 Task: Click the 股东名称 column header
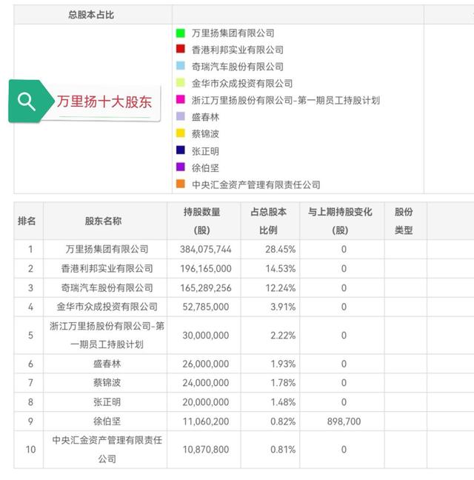click(x=104, y=221)
